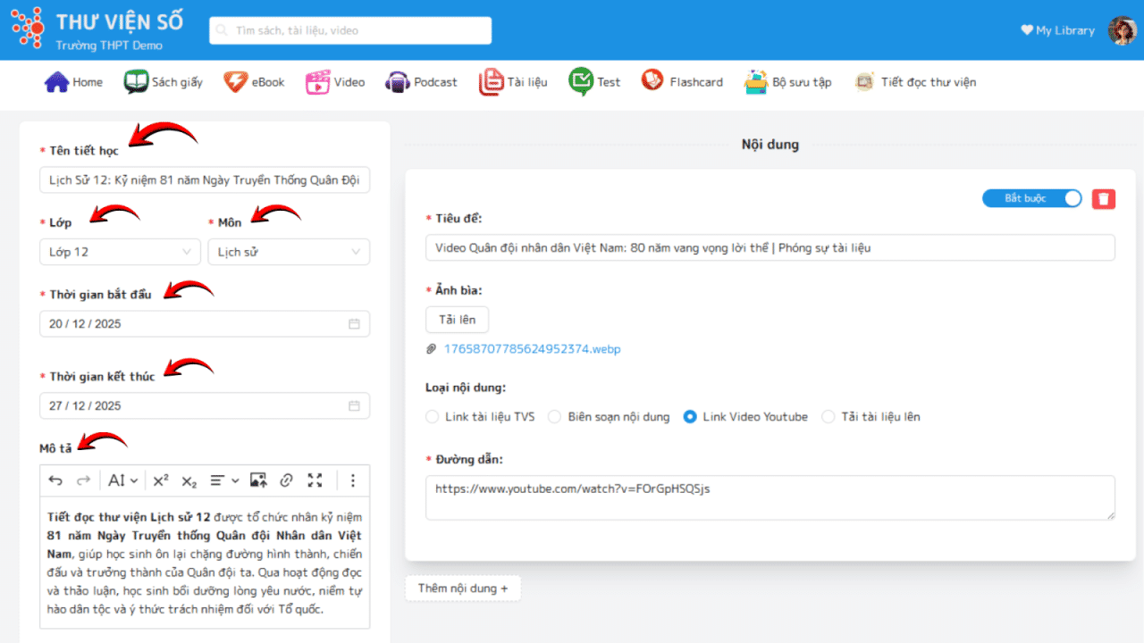Click the Thêm nội dung + button
Image resolution: width=1144 pixels, height=643 pixels.
[462, 589]
